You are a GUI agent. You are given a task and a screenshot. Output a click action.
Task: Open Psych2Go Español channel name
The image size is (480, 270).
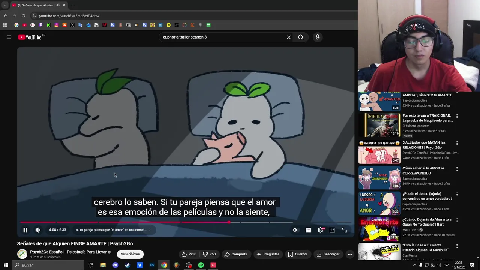click(68, 252)
